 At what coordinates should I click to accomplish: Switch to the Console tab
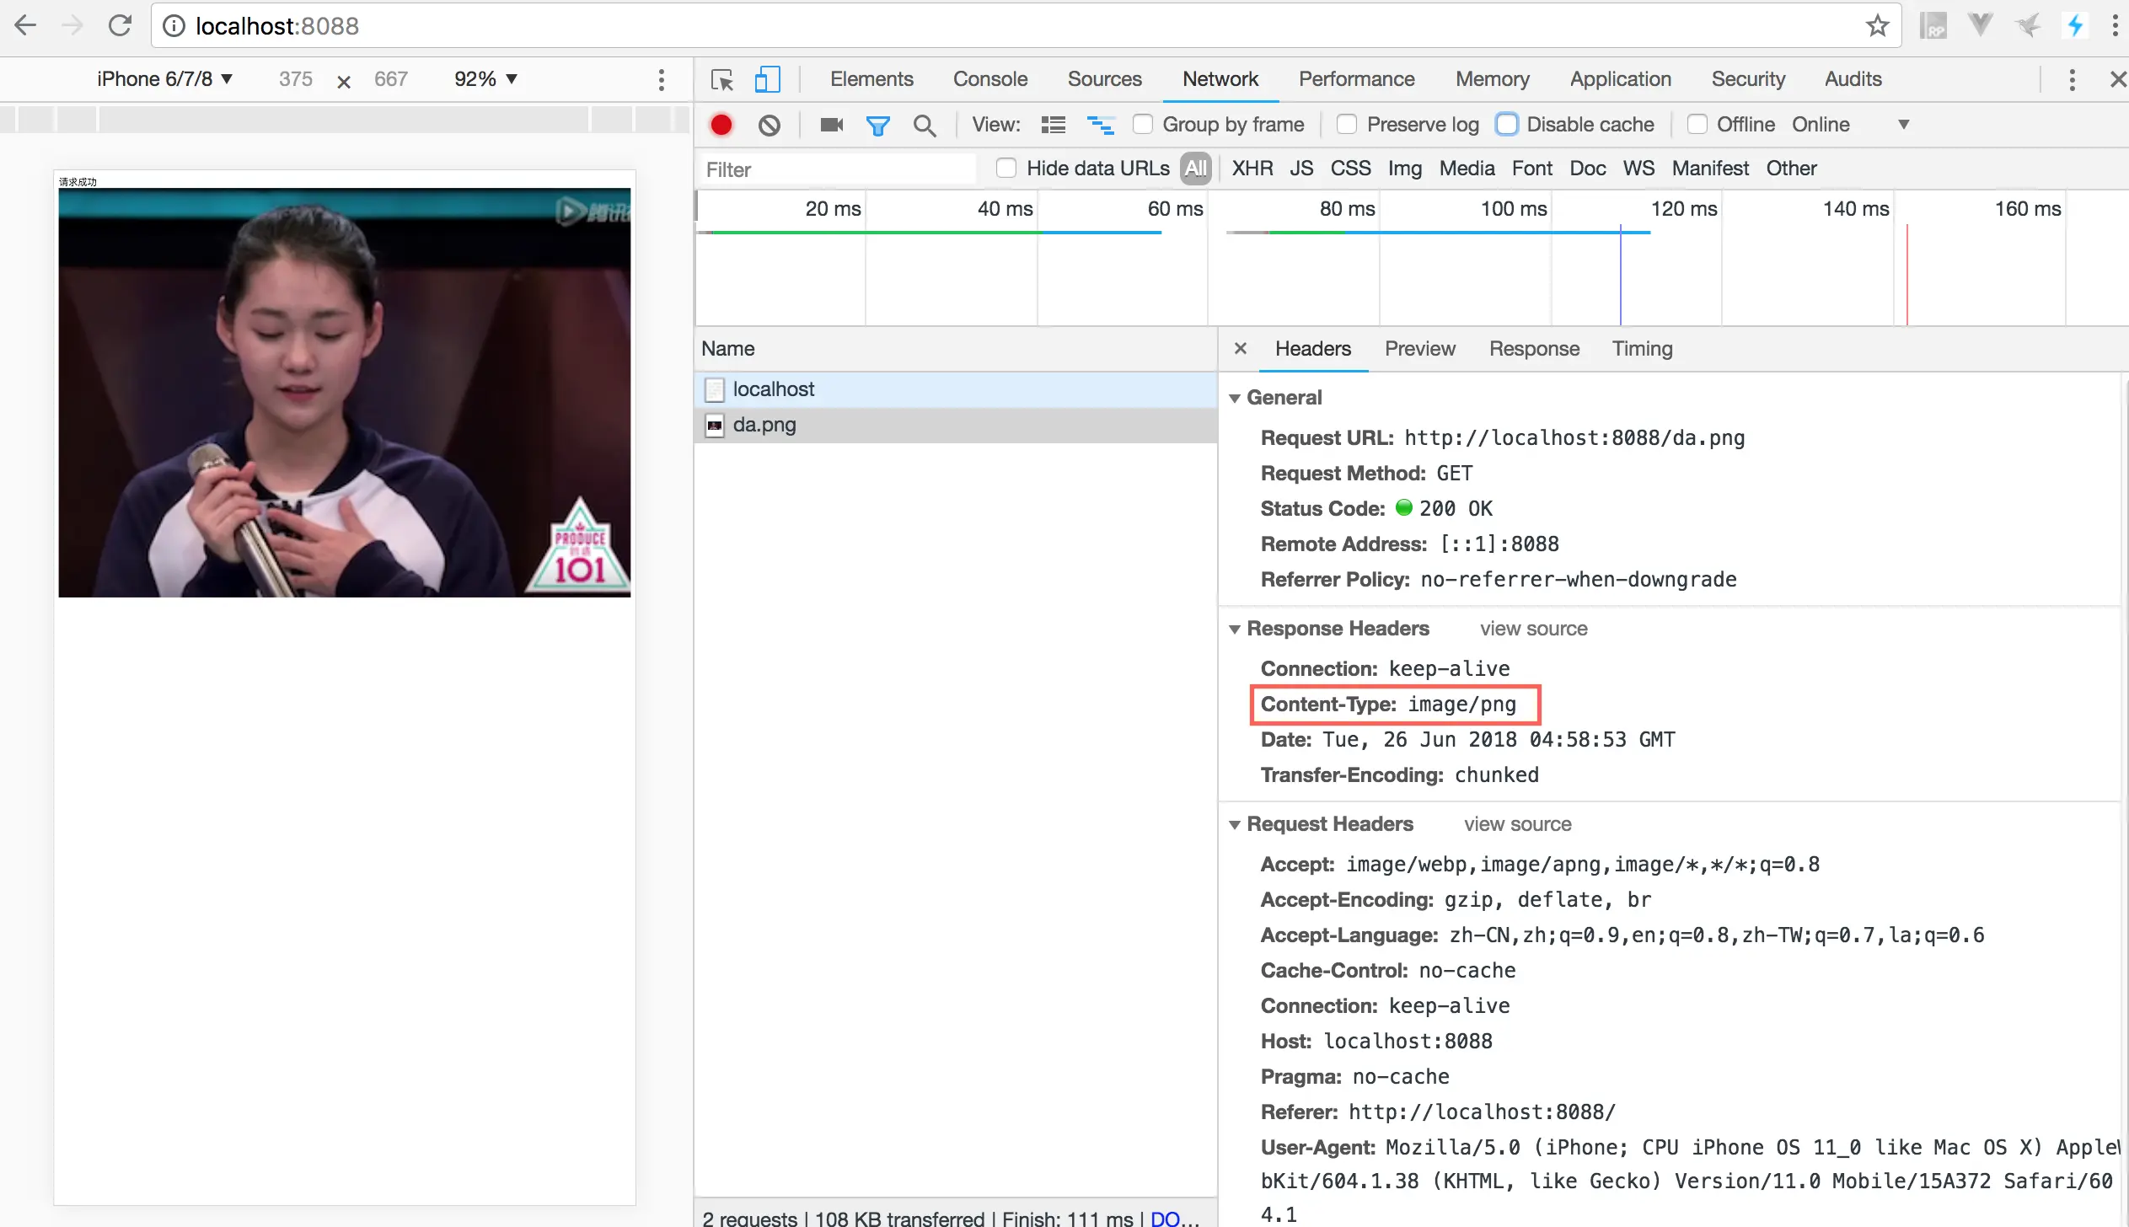click(989, 79)
